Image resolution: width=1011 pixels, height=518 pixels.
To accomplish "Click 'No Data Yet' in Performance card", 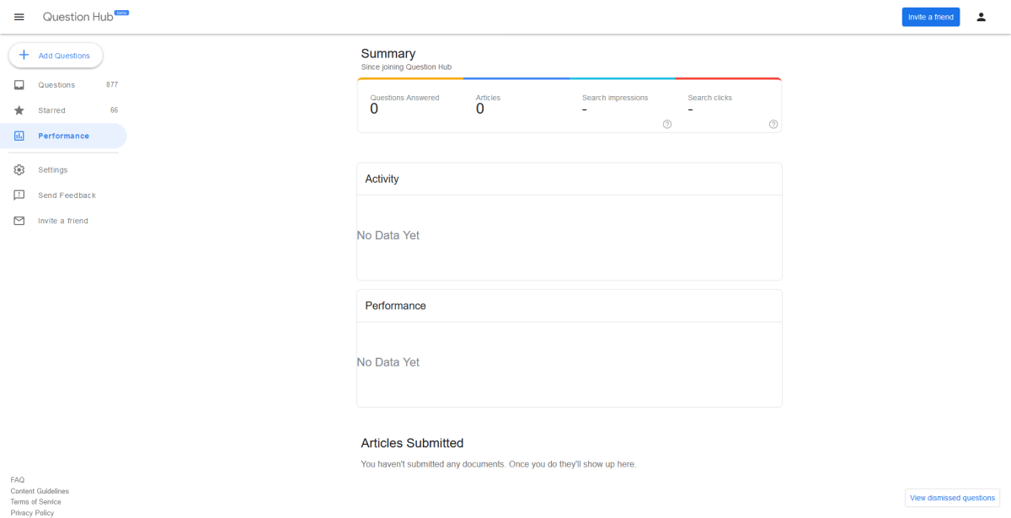I will (x=388, y=362).
